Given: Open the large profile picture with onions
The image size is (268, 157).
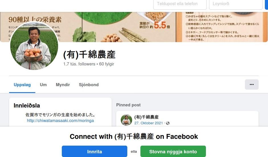Looking at the screenshot, I should pos(34,46).
